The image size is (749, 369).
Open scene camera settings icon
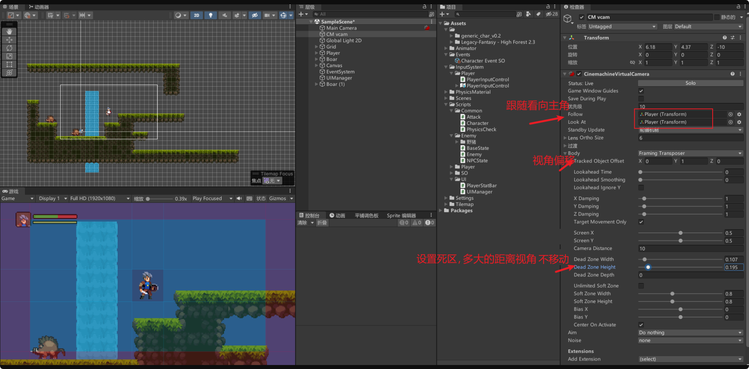point(267,15)
